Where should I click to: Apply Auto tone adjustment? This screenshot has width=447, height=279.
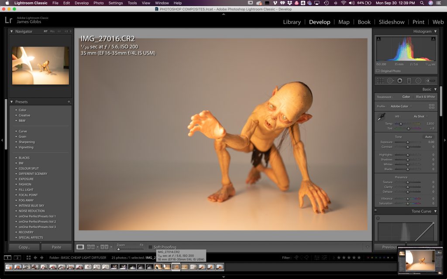click(x=429, y=136)
